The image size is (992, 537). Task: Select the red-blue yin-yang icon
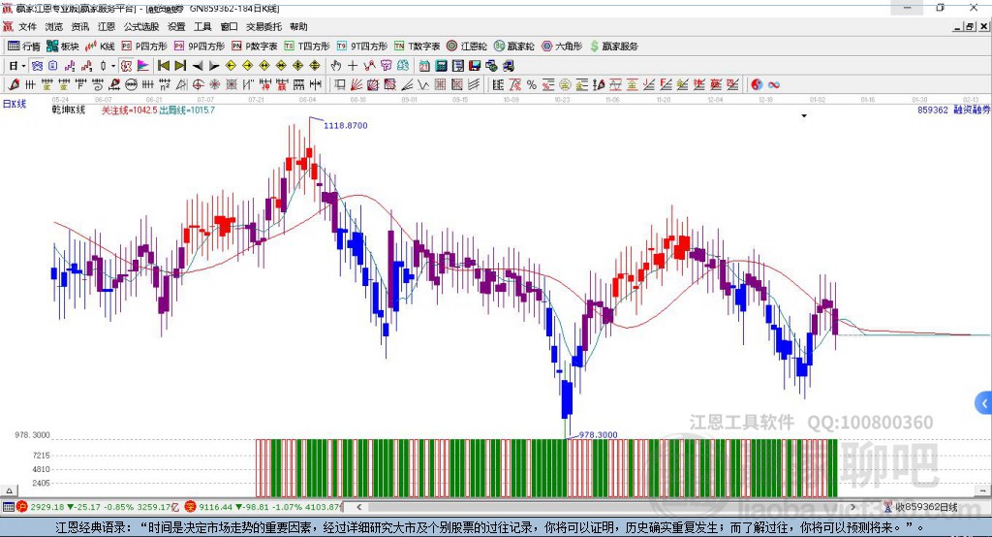[757, 84]
